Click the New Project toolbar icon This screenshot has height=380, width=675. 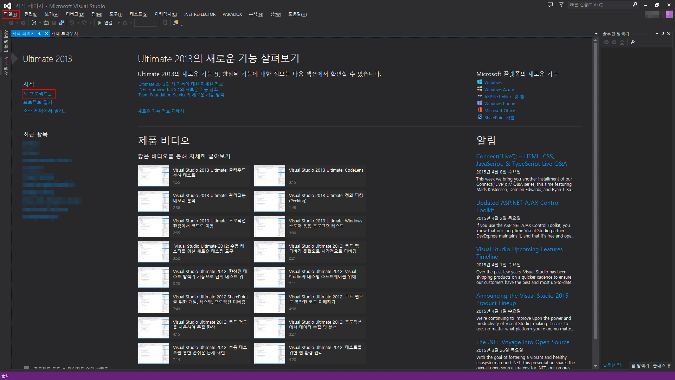click(34, 23)
